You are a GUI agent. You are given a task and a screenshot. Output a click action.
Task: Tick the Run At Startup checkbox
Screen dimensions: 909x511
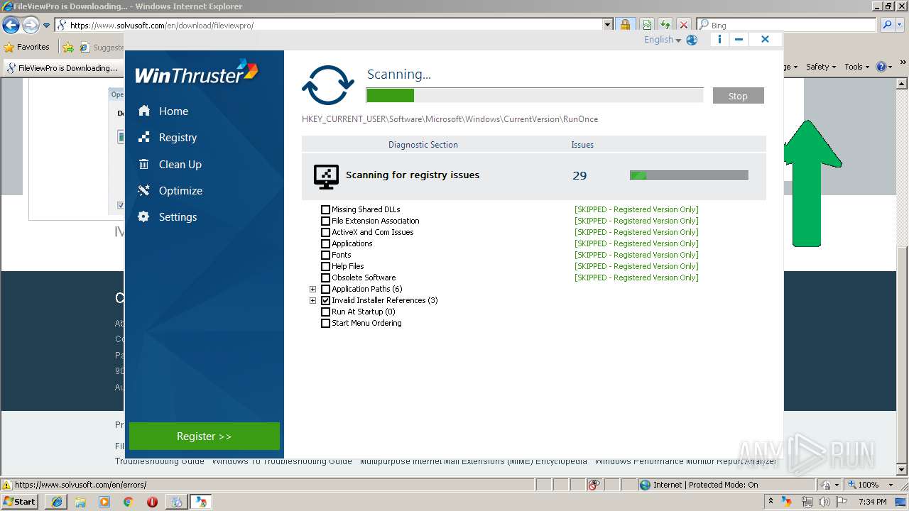coord(325,312)
